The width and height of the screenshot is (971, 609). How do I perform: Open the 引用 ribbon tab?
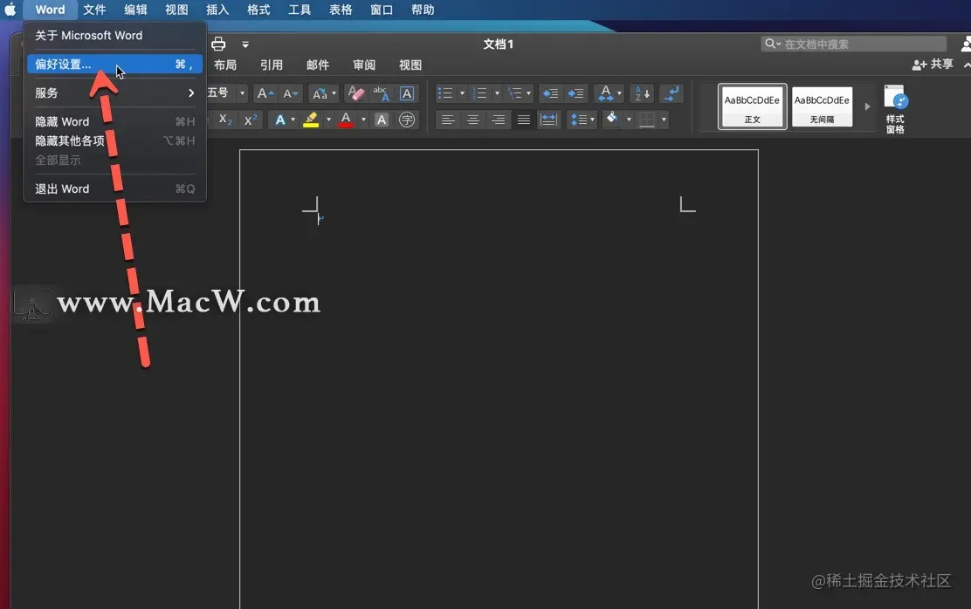click(272, 65)
